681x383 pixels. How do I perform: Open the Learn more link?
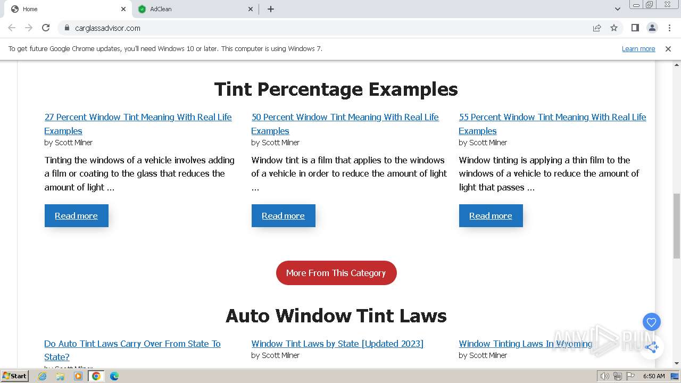click(x=638, y=48)
